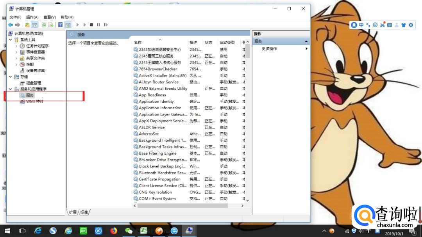The width and height of the screenshot is (422, 237).
Task: Click the Pause service icon
Action: 98,25
